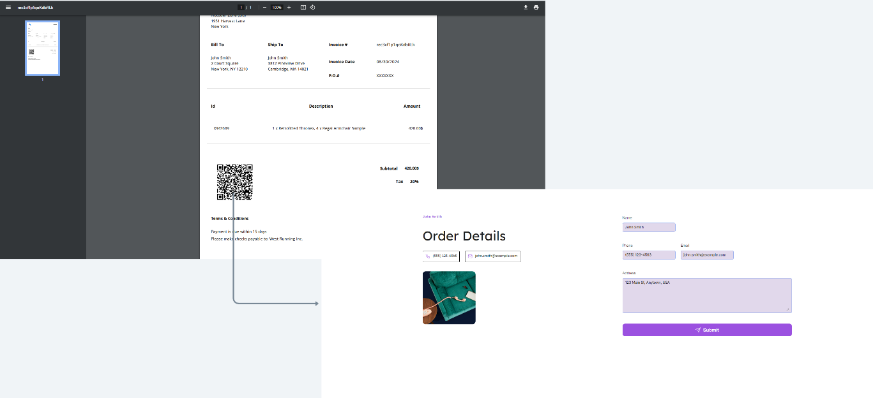Zoom in with the plus icon
This screenshot has height=398, width=873.
(289, 7)
